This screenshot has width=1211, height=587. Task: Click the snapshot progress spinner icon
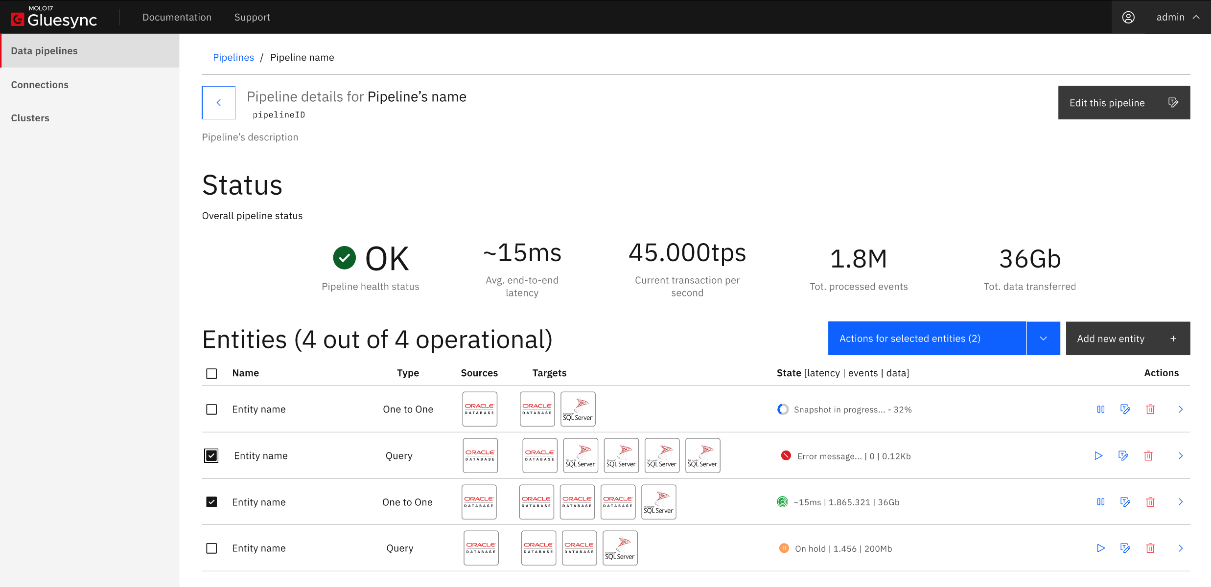coord(783,409)
